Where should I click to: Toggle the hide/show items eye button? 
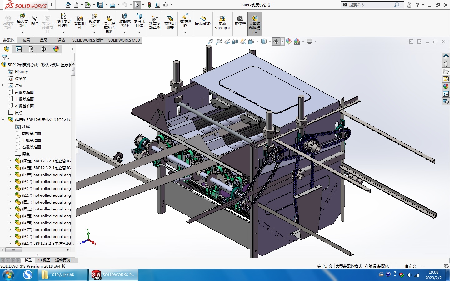(276, 42)
